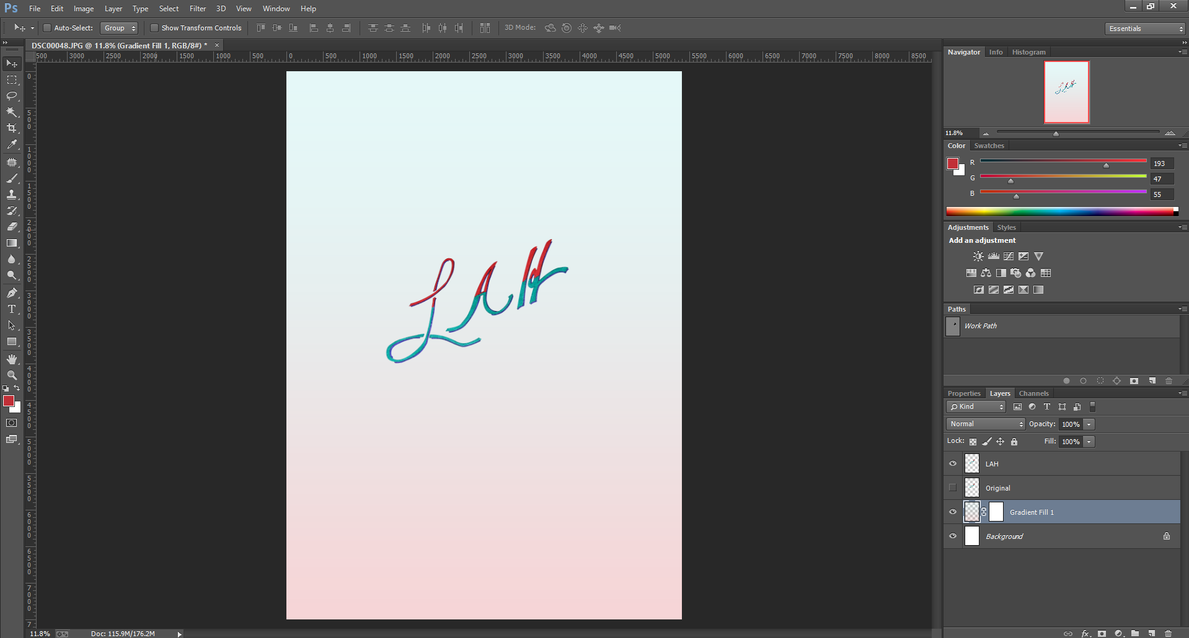Click the Curves adjustment icon
The image size is (1189, 638).
pyautogui.click(x=1009, y=256)
